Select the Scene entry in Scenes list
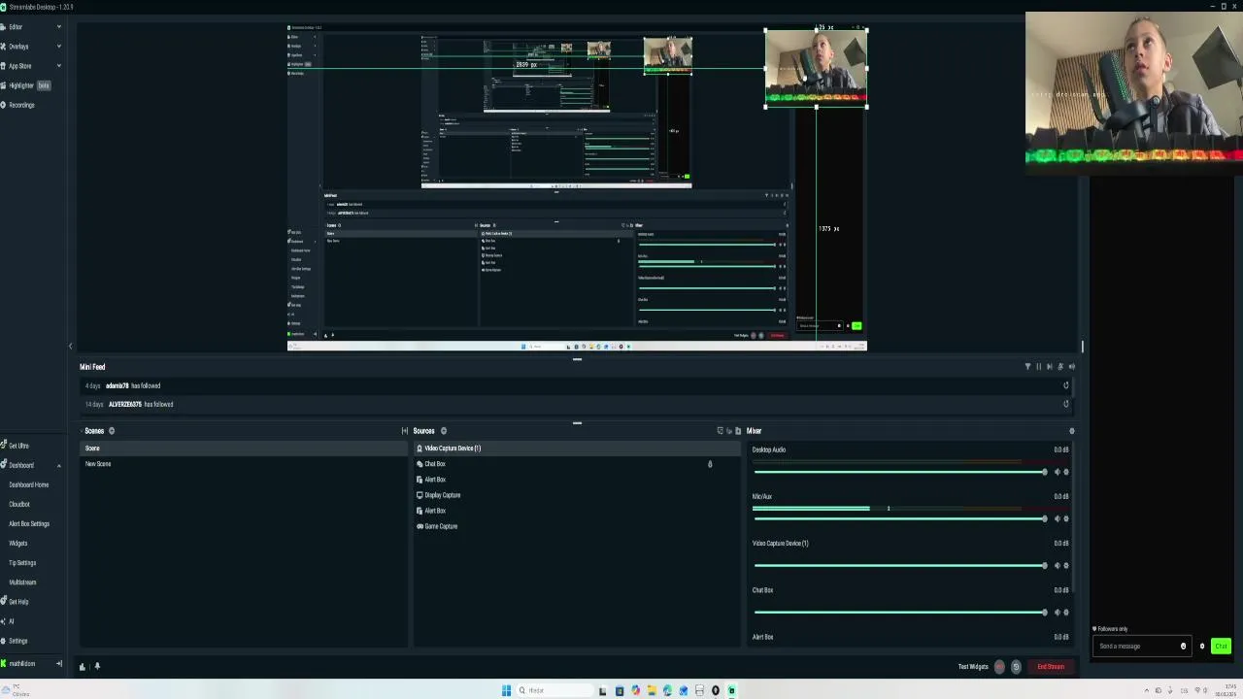1243x699 pixels. pyautogui.click(x=244, y=449)
